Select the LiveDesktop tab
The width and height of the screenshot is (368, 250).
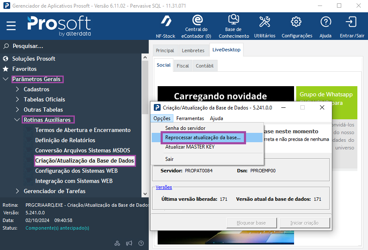(226, 50)
